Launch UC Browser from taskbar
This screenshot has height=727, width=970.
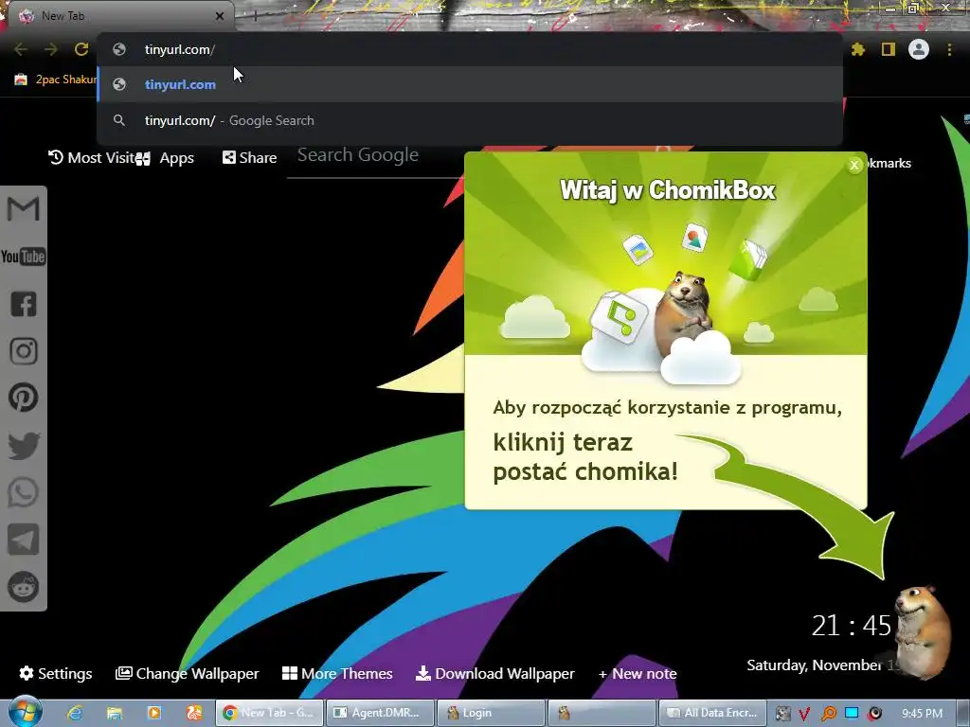tap(194, 713)
